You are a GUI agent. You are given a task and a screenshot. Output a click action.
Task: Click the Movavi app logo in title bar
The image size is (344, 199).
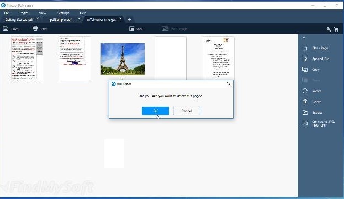pyautogui.click(x=3, y=5)
